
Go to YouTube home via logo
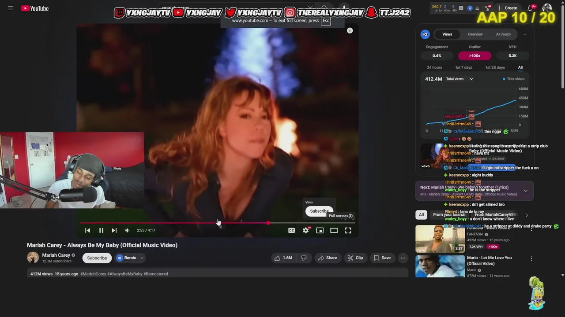35,8
